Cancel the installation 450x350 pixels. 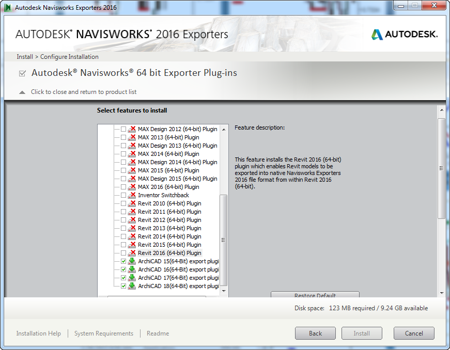(414, 333)
